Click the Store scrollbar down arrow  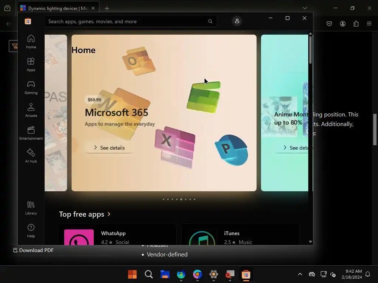pos(310,242)
